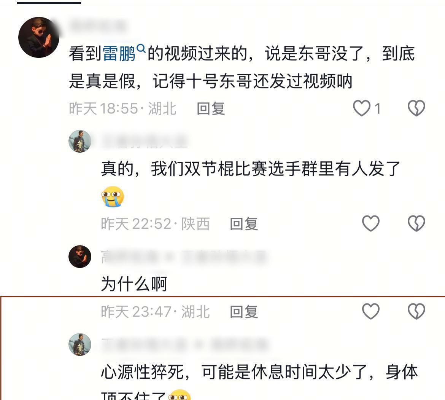Tap the crying emoji in the 双节棍 reply

tap(113, 197)
